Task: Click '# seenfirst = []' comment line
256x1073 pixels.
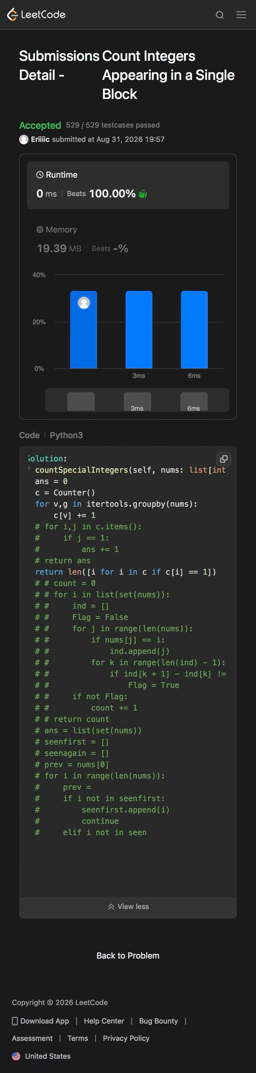Action: [x=72, y=742]
